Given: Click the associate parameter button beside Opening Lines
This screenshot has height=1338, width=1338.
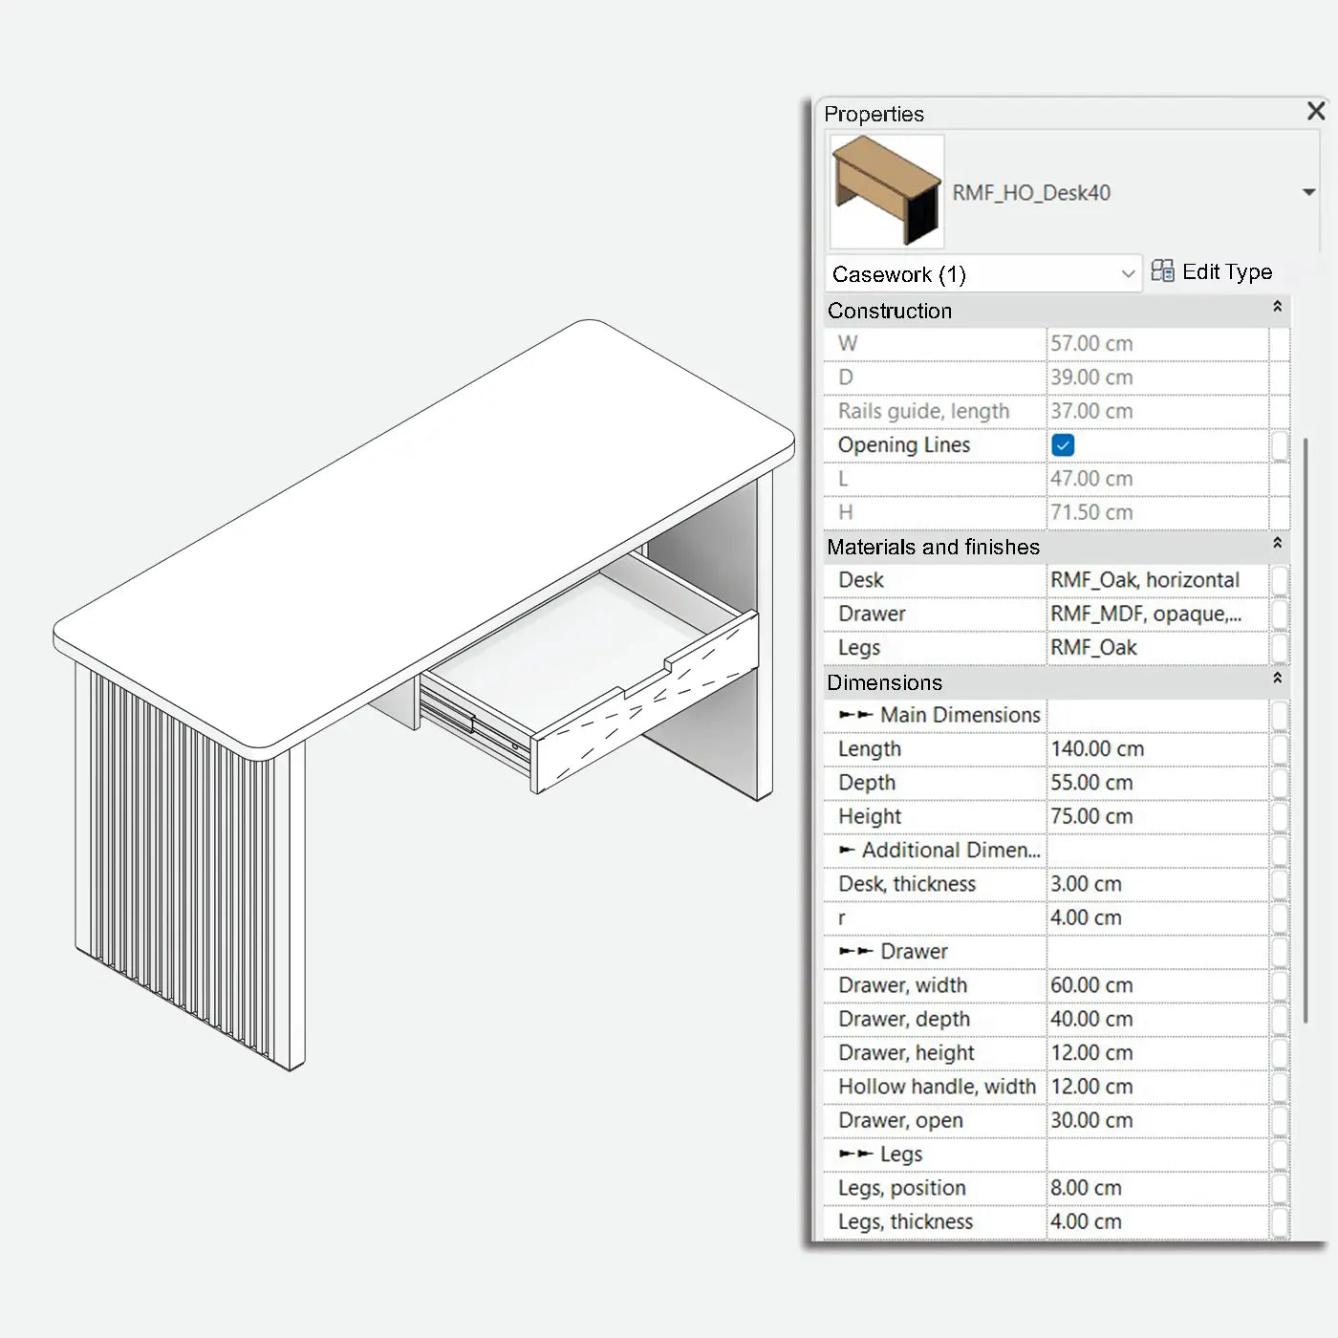Looking at the screenshot, I should [1278, 444].
